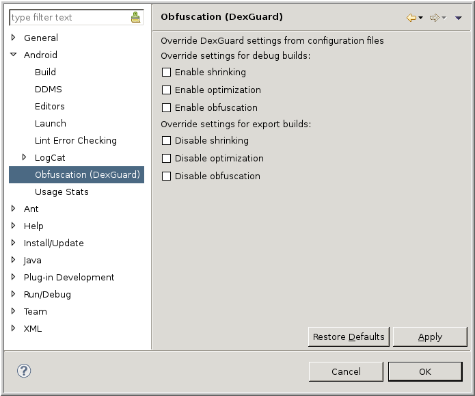Focus the filter text input field

68,18
